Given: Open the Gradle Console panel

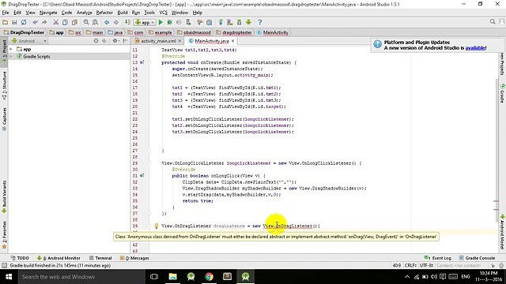Looking at the screenshot, I should (477, 258).
